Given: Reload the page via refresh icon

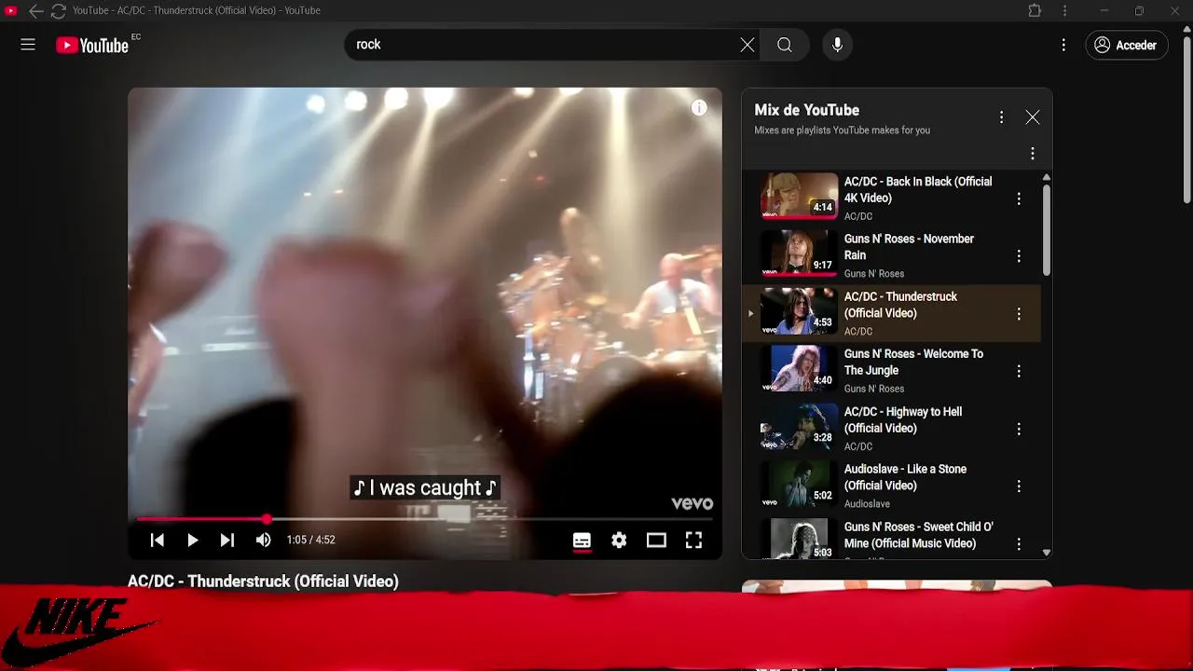Looking at the screenshot, I should tap(58, 11).
